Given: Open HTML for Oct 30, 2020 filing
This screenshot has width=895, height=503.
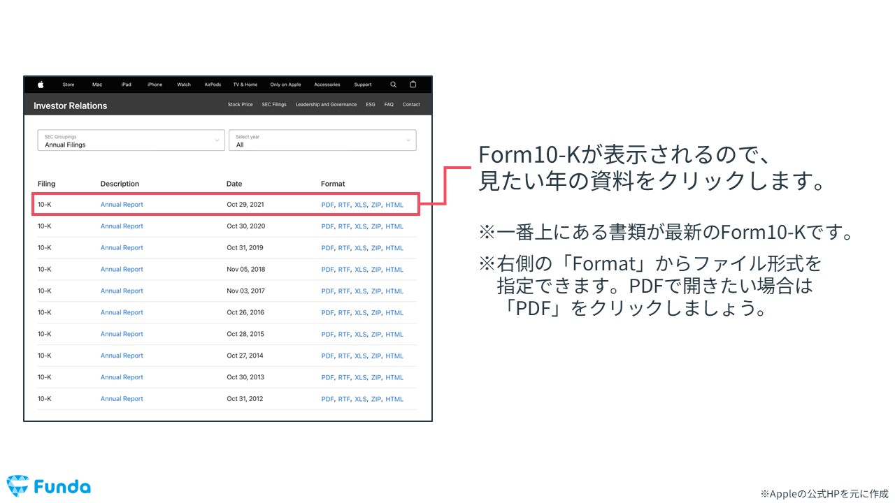Looking at the screenshot, I should [394, 226].
